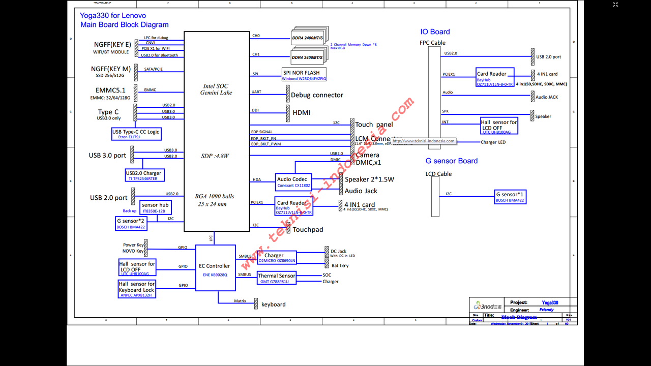Select the 'G sensor Board' heading
Image resolution: width=651 pixels, height=366 pixels.
(x=452, y=161)
